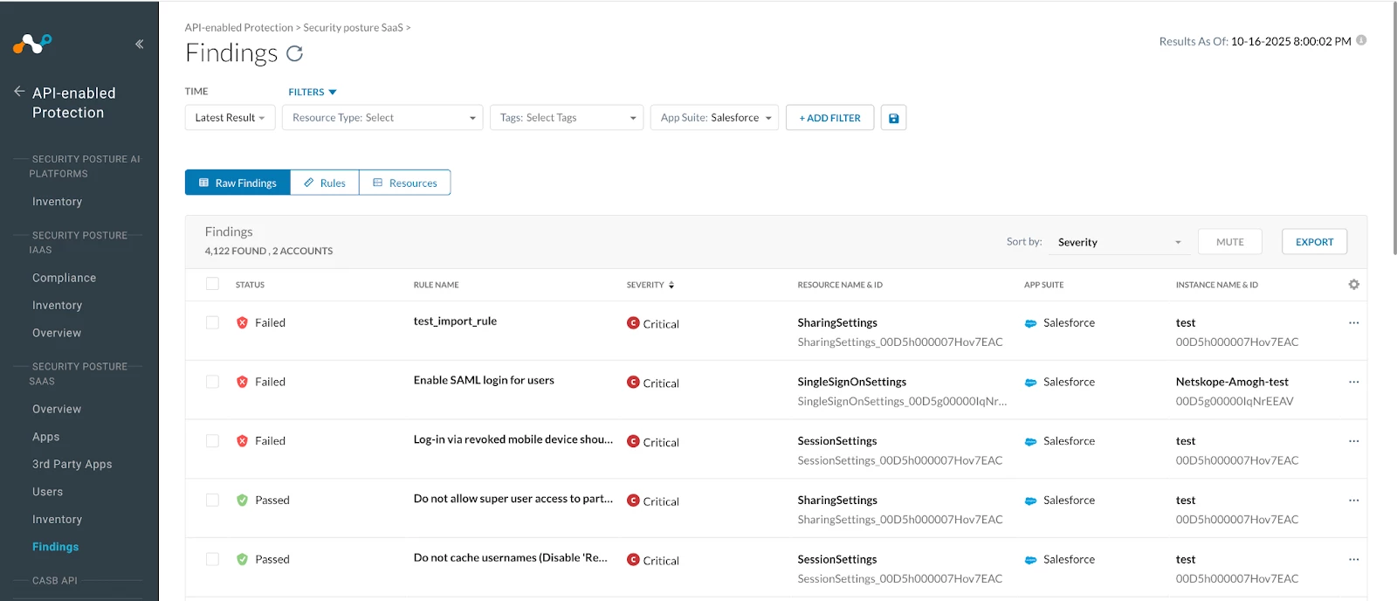Click Failed status icon on test_import_rule row
This screenshot has width=1397, height=601.
[x=242, y=322]
